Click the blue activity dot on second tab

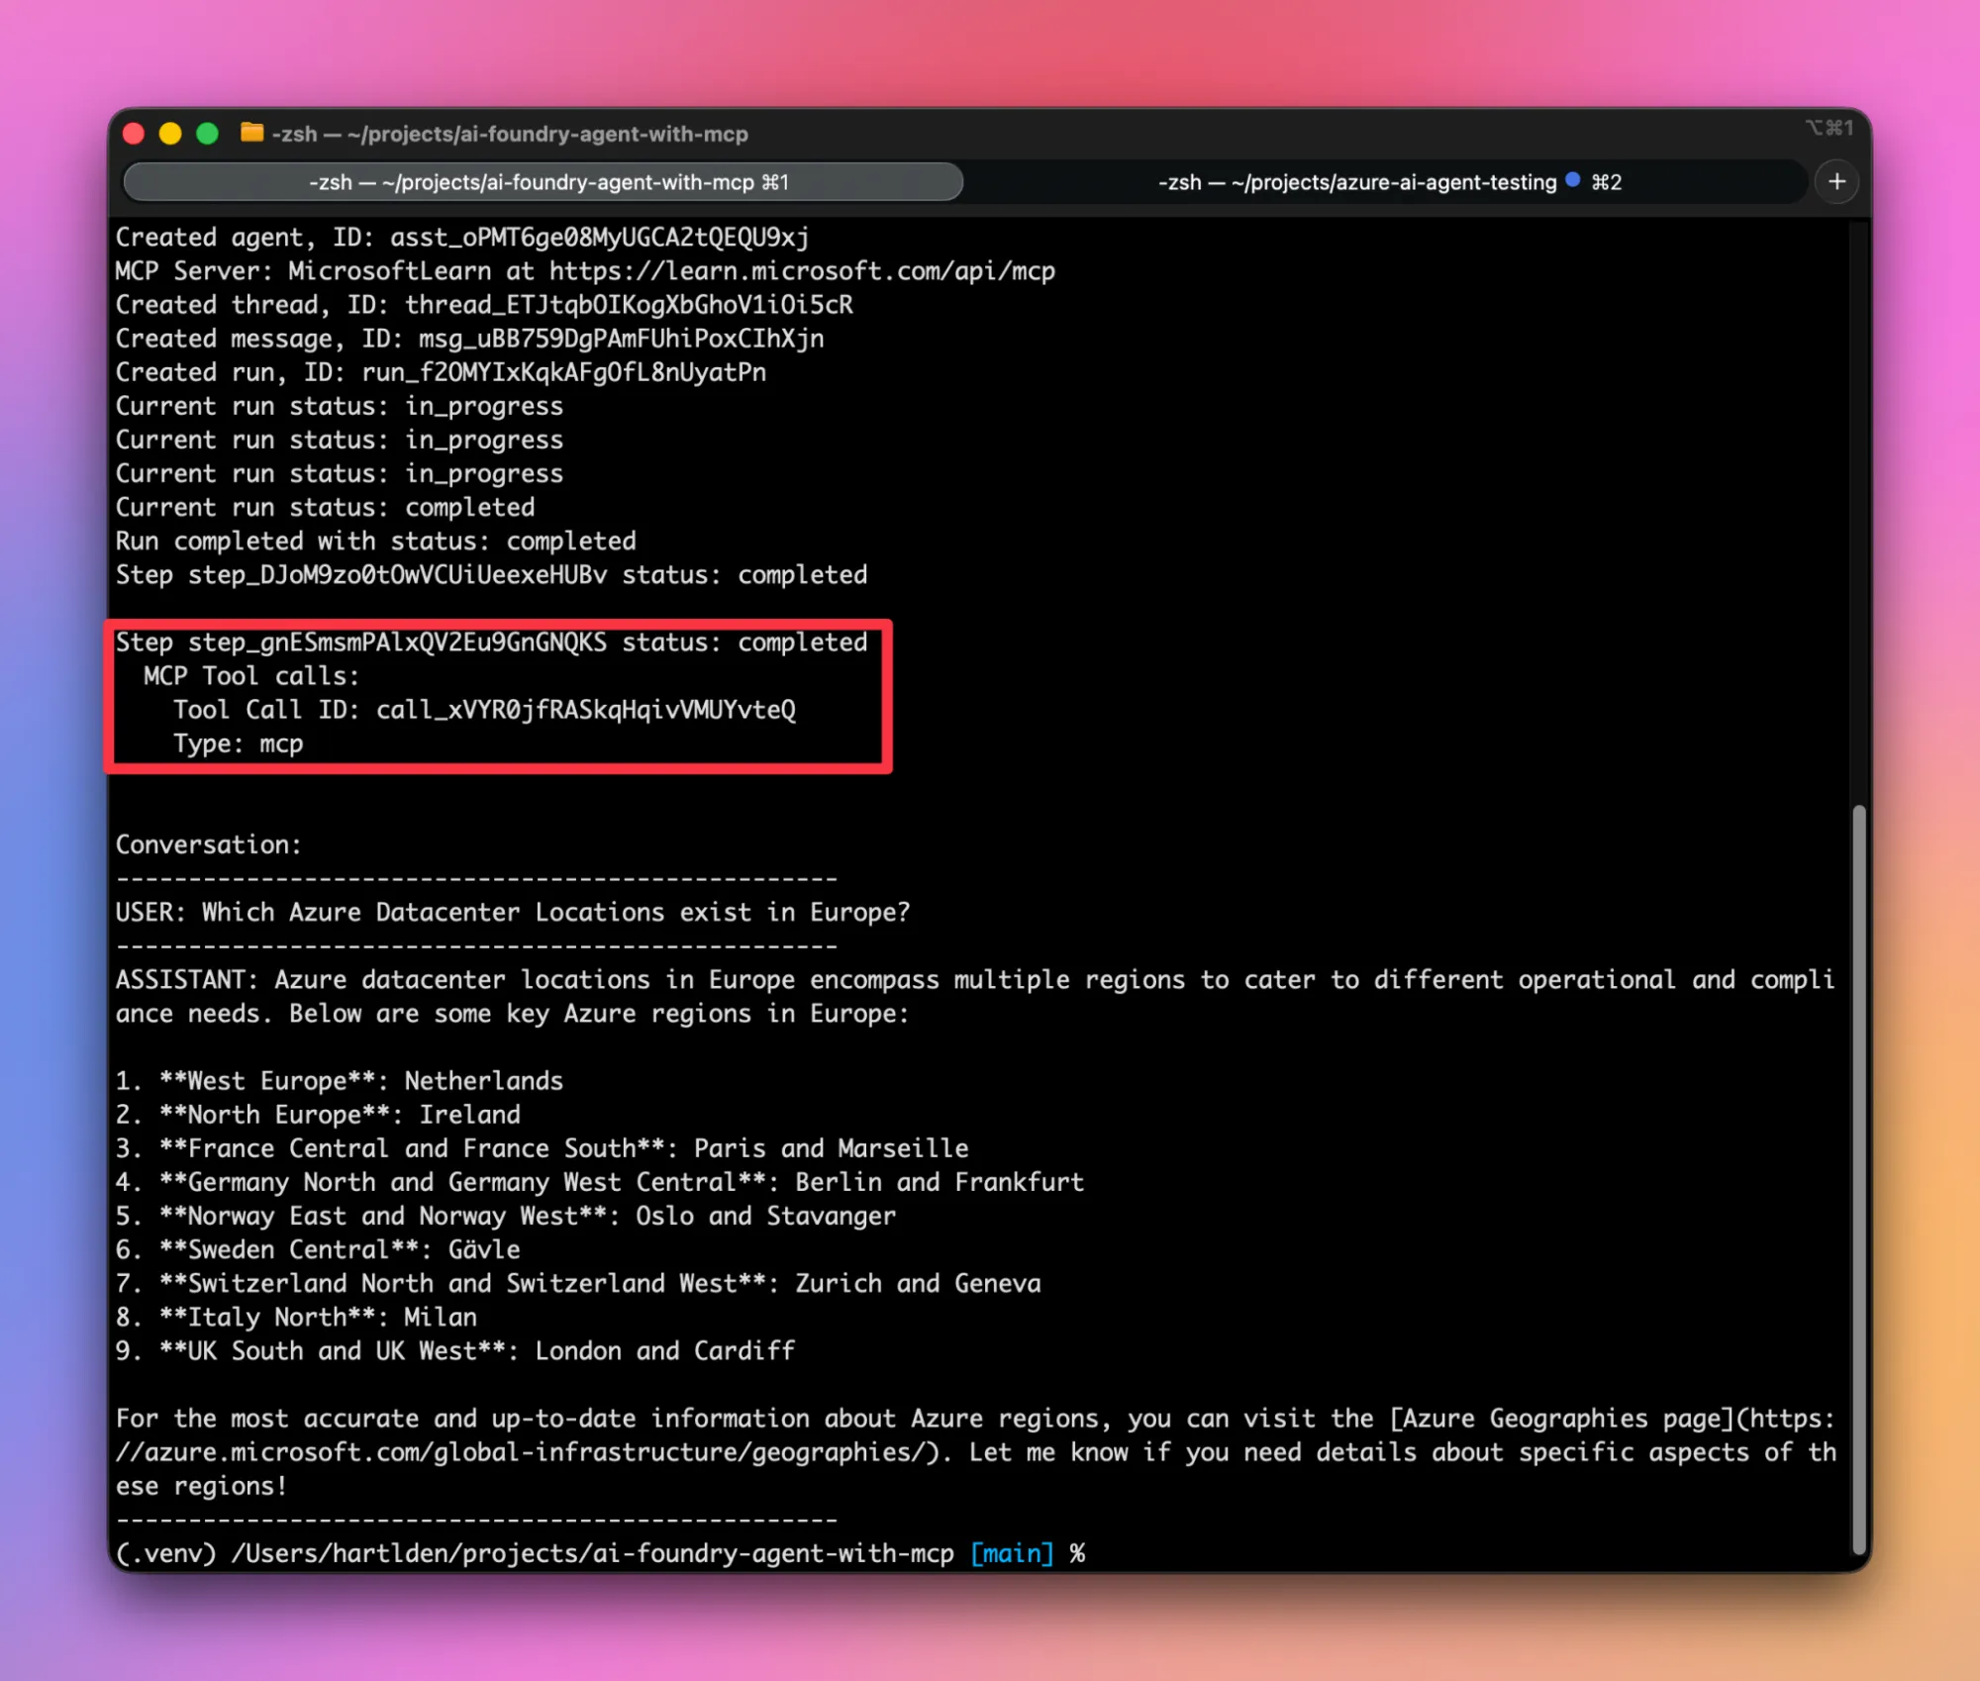pos(1572,180)
